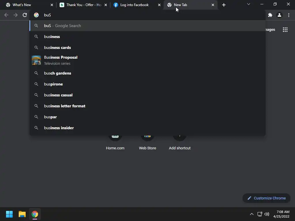Pick the 'buspar' suggestion
The height and width of the screenshot is (221, 295).
[x=148, y=117]
